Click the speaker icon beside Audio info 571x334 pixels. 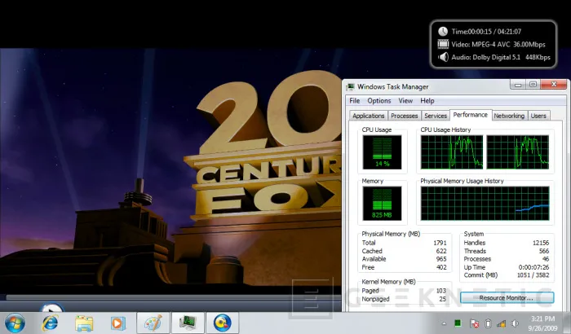pyautogui.click(x=443, y=57)
